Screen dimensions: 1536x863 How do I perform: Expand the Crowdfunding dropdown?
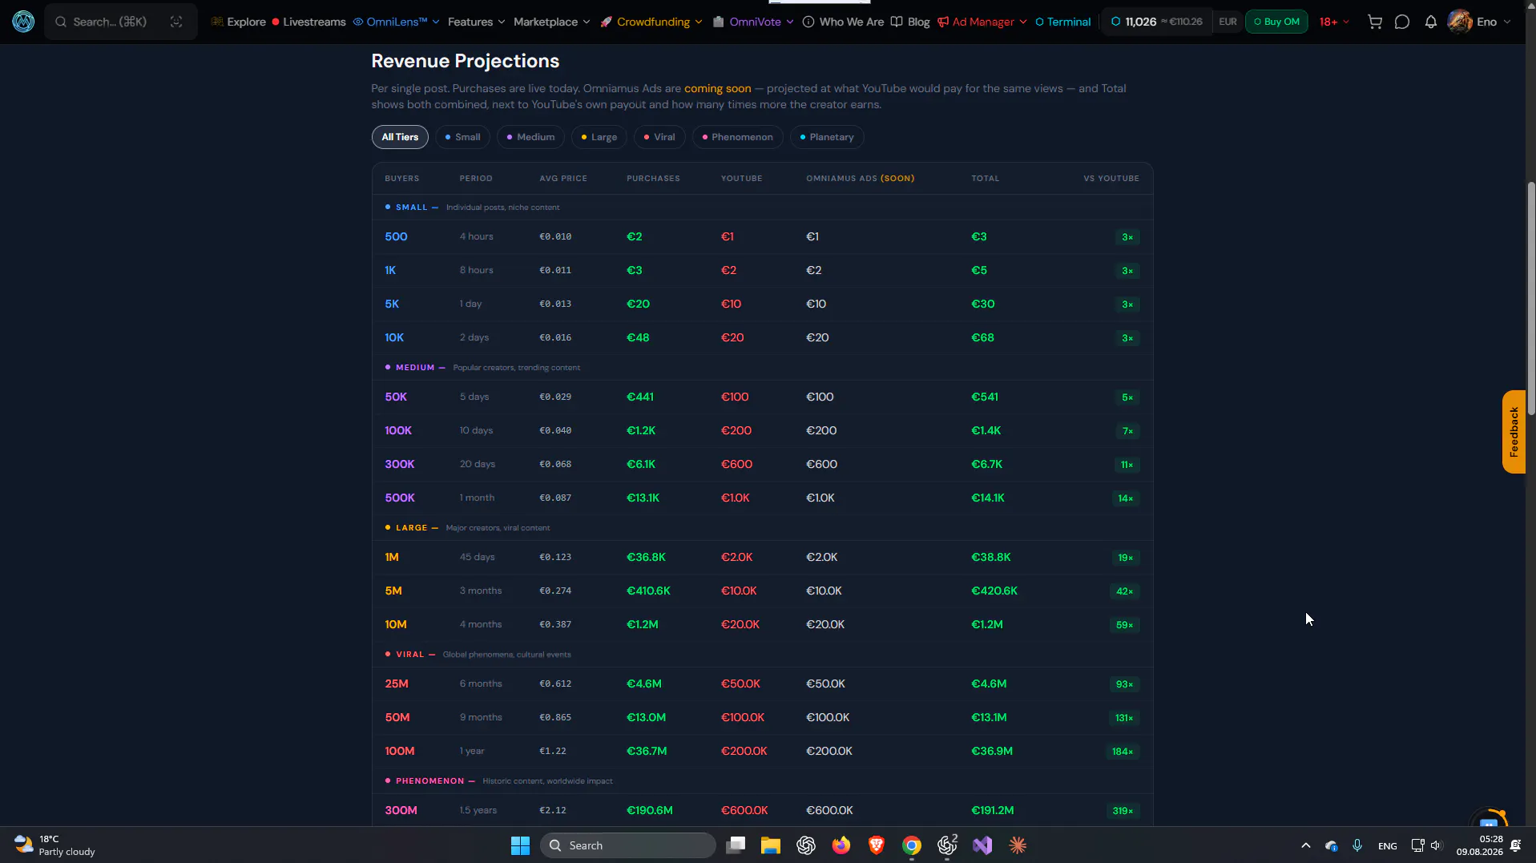click(651, 22)
